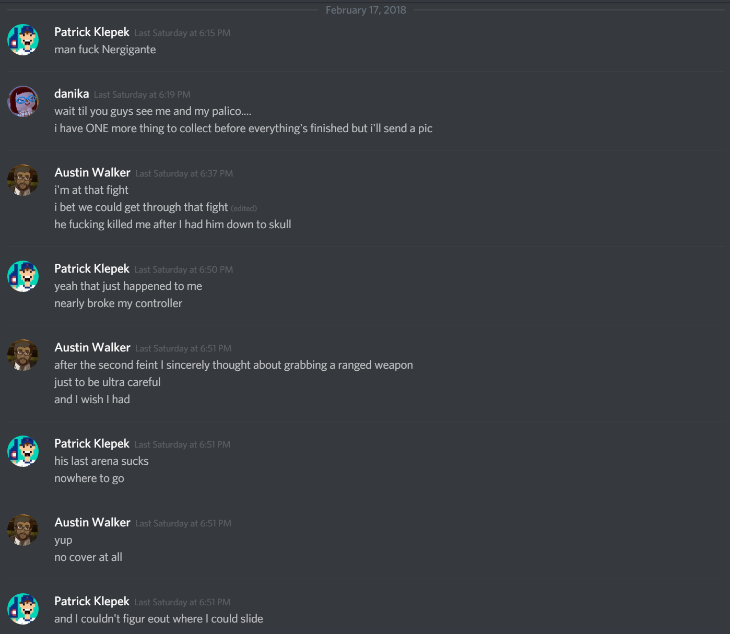This screenshot has width=730, height=634.
Task: Click the February 17, 2018 date divider
Action: (366, 10)
